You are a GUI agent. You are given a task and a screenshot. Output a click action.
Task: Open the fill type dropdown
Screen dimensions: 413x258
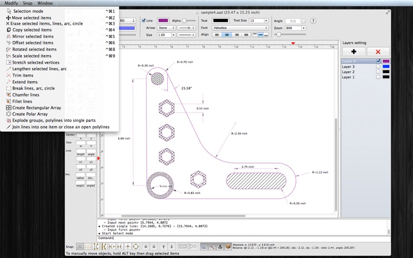[x=127, y=21]
